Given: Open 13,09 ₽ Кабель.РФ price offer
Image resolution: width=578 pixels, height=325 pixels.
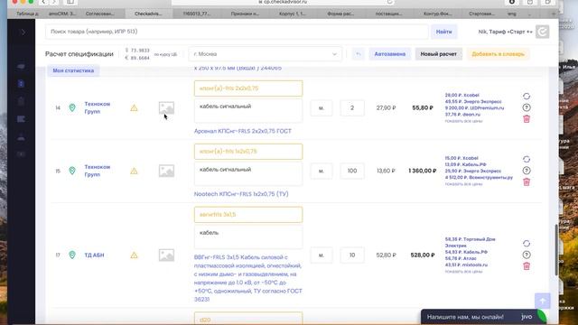Looking at the screenshot, I should click(466, 164).
